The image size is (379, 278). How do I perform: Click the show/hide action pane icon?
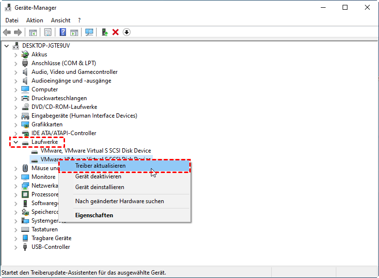pos(74,32)
